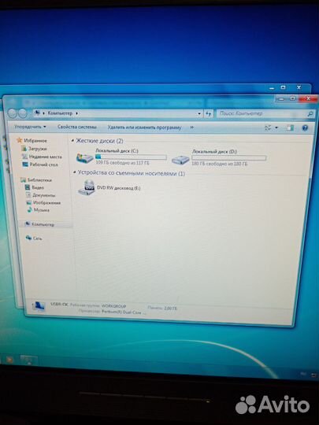This screenshot has width=319, height=425.
Task: Open the Упорядочить dropdown menu
Action: click(x=30, y=127)
